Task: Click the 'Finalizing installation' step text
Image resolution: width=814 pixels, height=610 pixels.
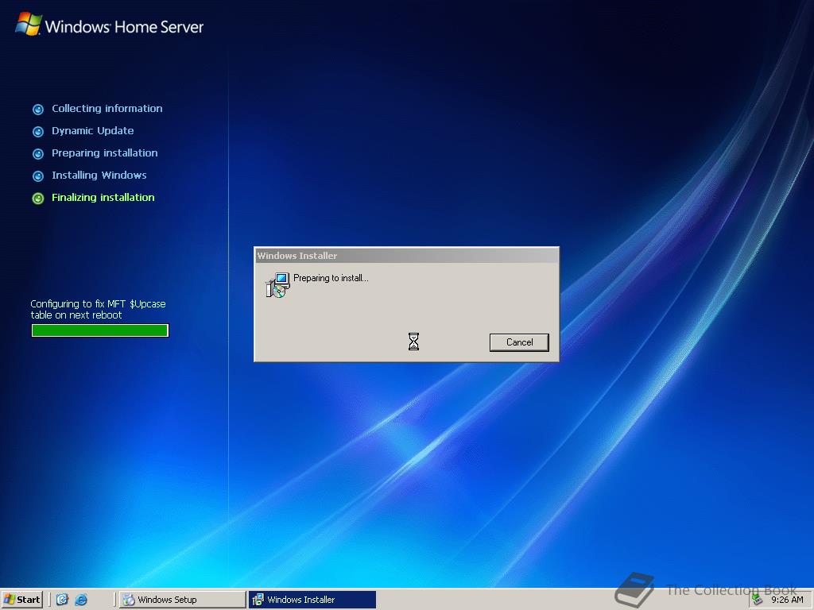Action: [x=103, y=198]
